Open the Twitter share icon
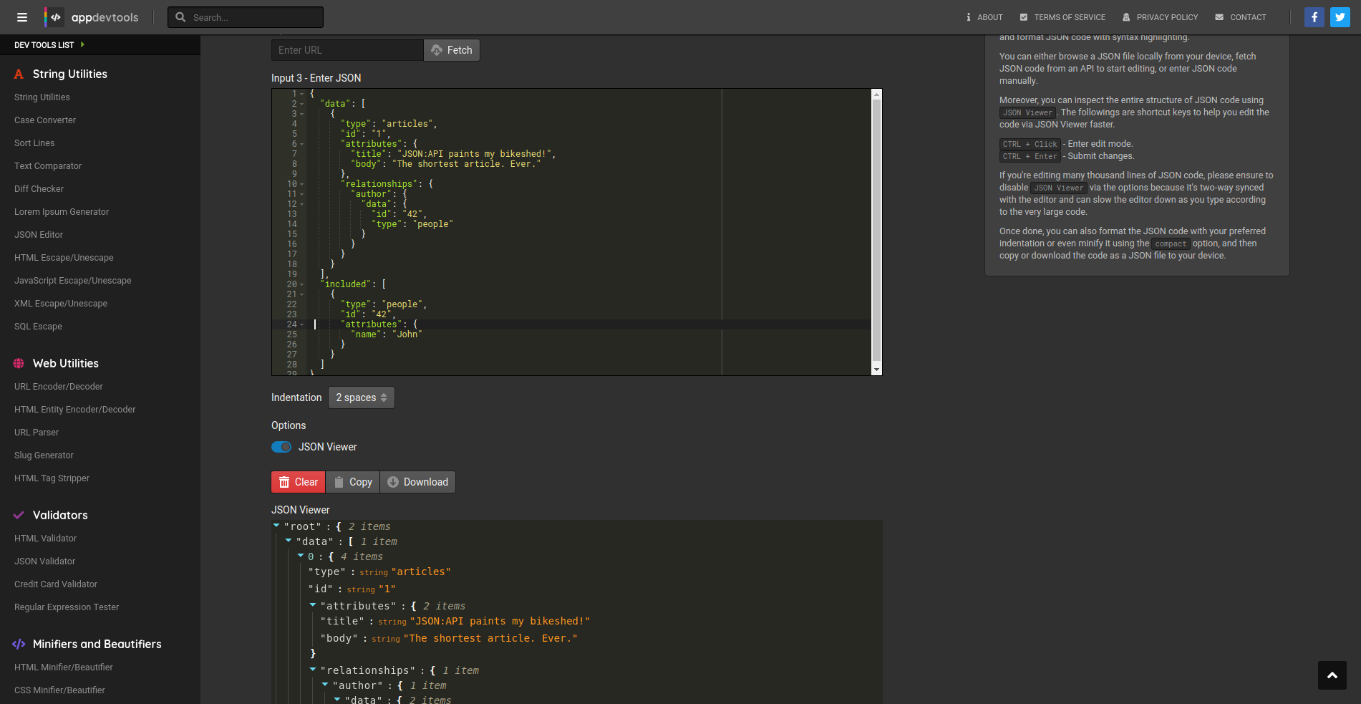This screenshot has height=704, width=1361. pos(1340,17)
